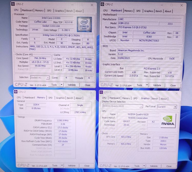Select the CPU tab in the Mainboard window
Viewport: 192px width, 172px height.
point(105,11)
